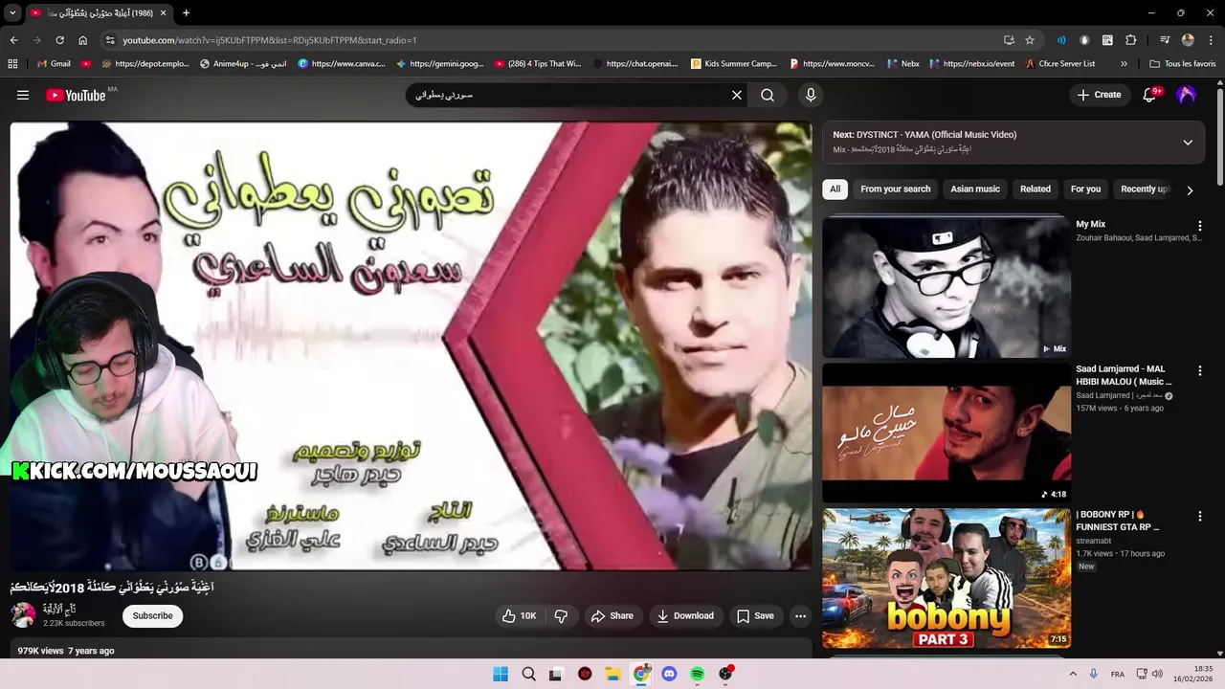The image size is (1225, 689).
Task: Open the channel avatar below the video
Action: pos(23,615)
